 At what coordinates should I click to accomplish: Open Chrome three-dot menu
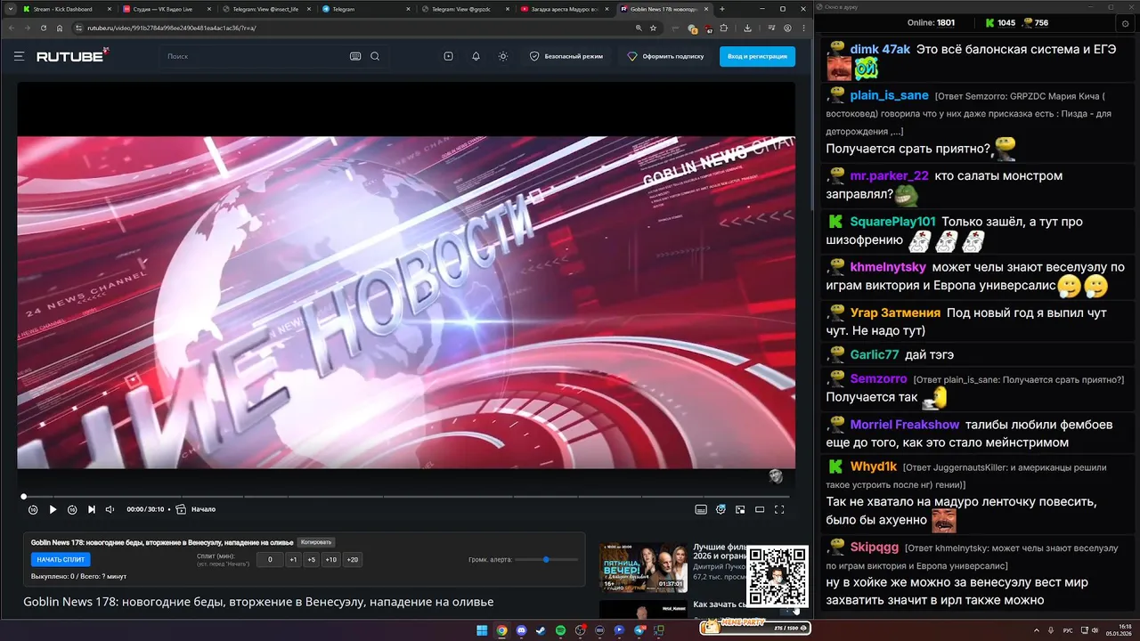pyautogui.click(x=803, y=28)
